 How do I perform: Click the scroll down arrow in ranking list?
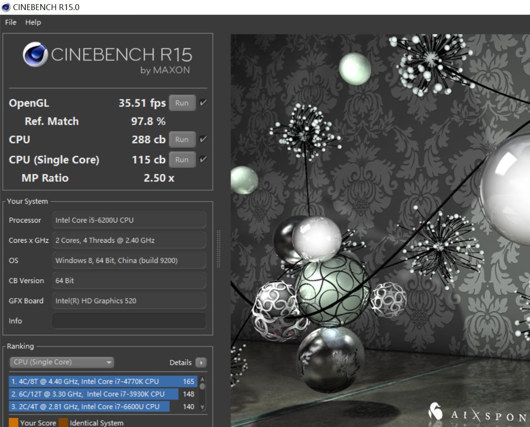[x=203, y=407]
